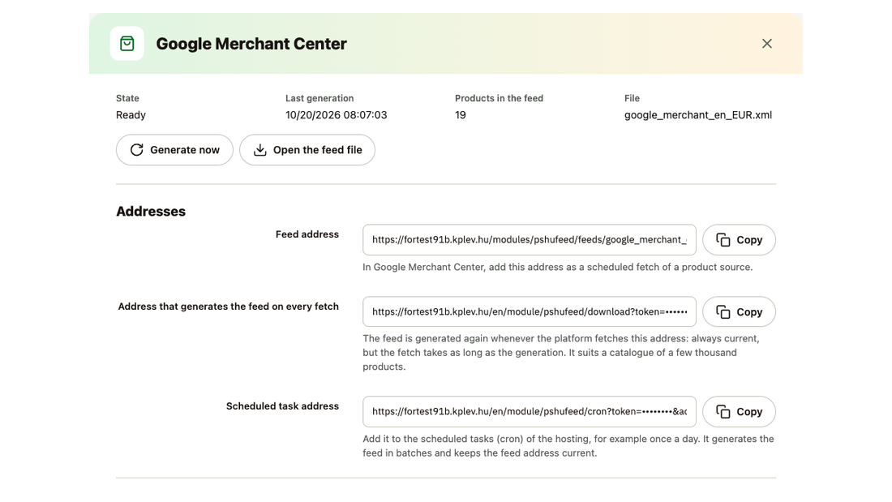Click the 'File' column label
Viewport: 892px width, 502px height.
pyautogui.click(x=632, y=98)
